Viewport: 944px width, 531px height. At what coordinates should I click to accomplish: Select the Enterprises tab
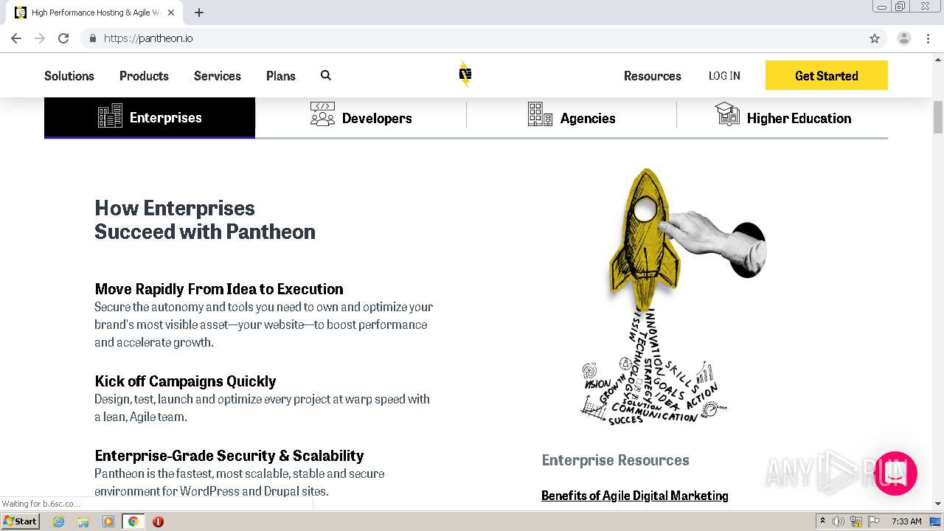(150, 117)
